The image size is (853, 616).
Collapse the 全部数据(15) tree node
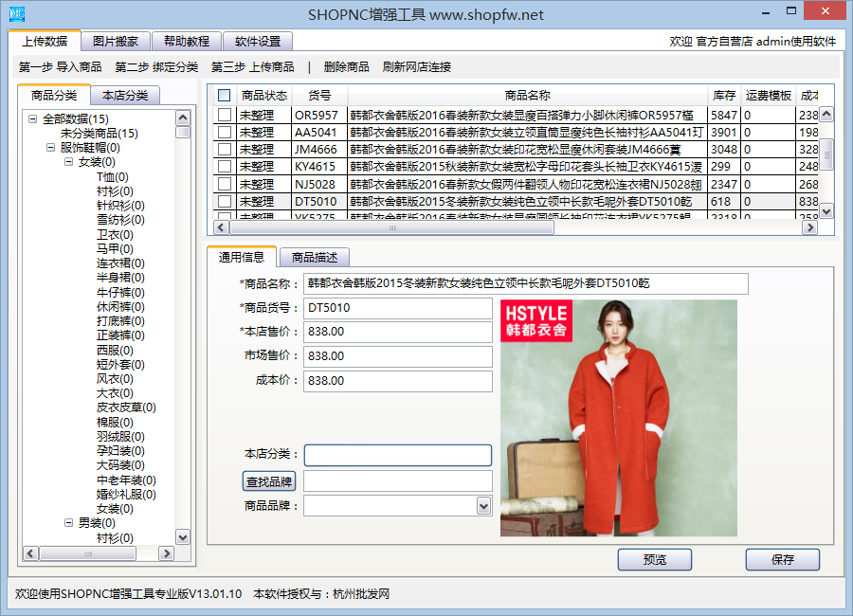point(32,118)
